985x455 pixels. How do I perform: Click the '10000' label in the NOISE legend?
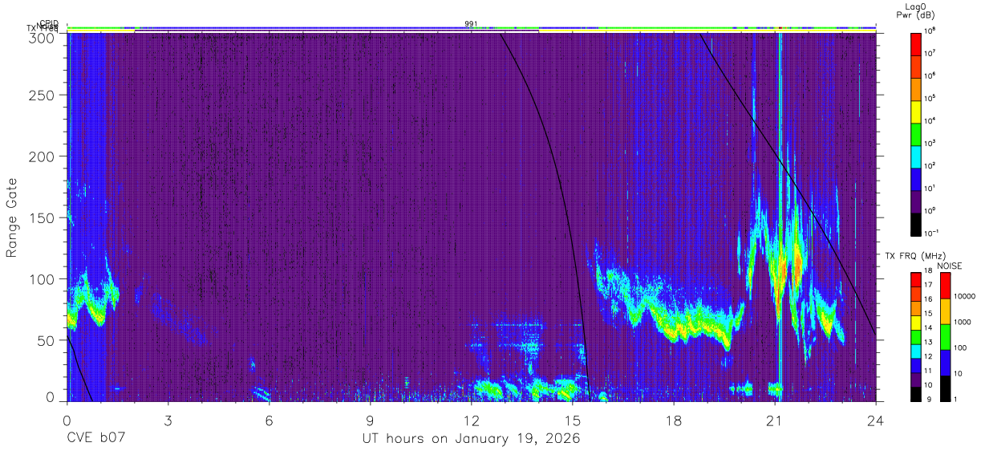[x=964, y=296]
